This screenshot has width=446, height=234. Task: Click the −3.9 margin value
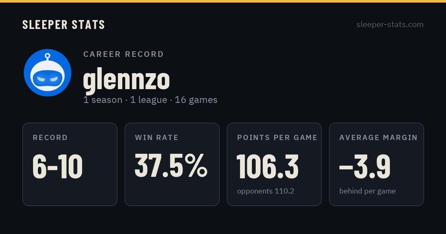tap(365, 166)
